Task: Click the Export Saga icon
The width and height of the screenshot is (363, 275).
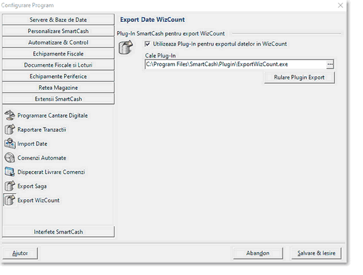Action: (10, 186)
